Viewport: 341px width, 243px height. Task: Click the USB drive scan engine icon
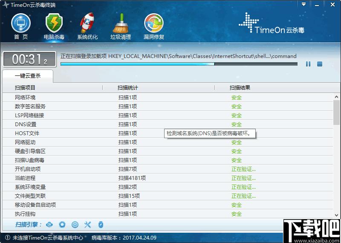(101, 225)
